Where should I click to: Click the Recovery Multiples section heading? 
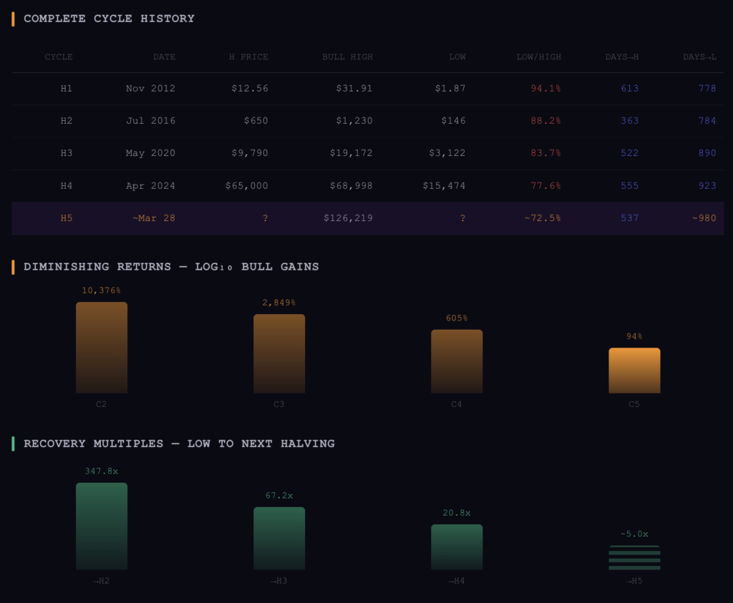click(179, 443)
